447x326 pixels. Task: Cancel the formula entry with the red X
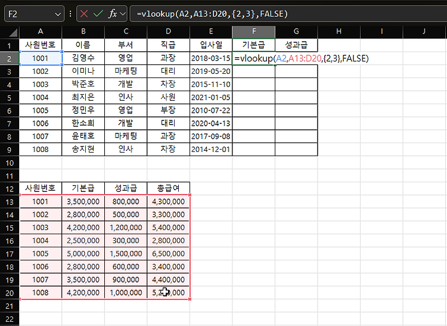click(x=84, y=14)
